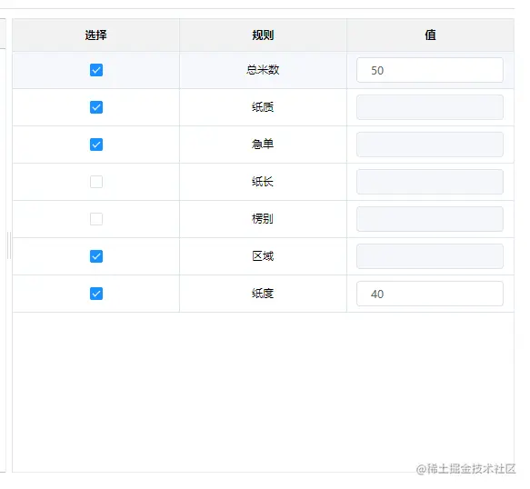Click the 纸度 value field showing 40
The height and width of the screenshot is (489, 530).
pos(430,294)
